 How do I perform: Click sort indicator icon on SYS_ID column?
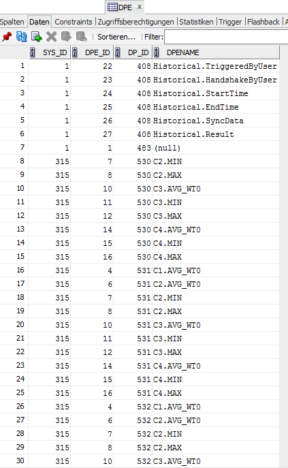[33, 52]
